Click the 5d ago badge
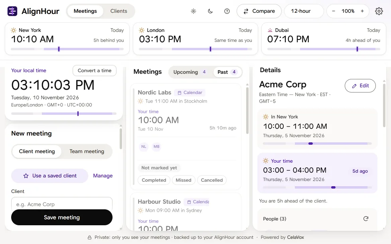Image resolution: width=391 pixels, height=244 pixels. (x=360, y=171)
